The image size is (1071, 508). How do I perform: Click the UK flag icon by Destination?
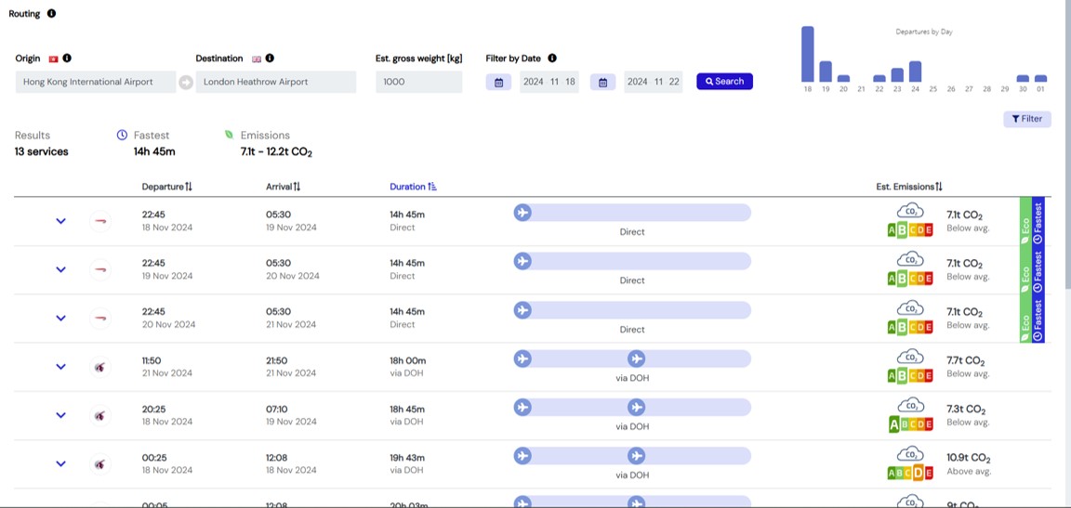tap(257, 59)
